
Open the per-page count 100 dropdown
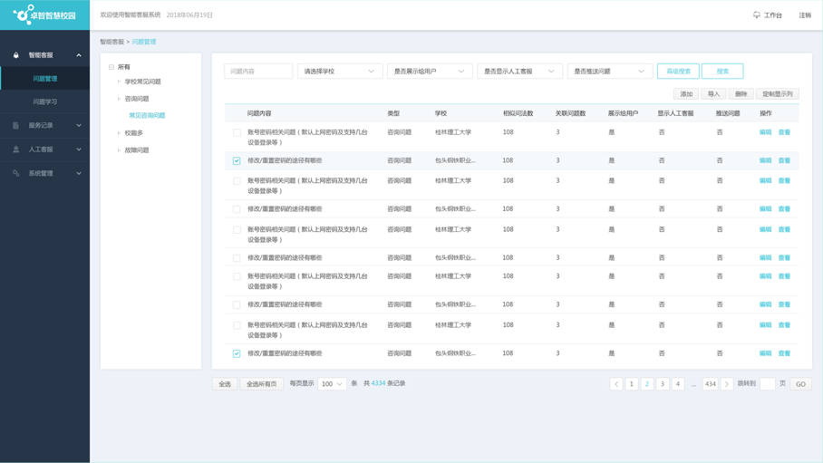[332, 384]
